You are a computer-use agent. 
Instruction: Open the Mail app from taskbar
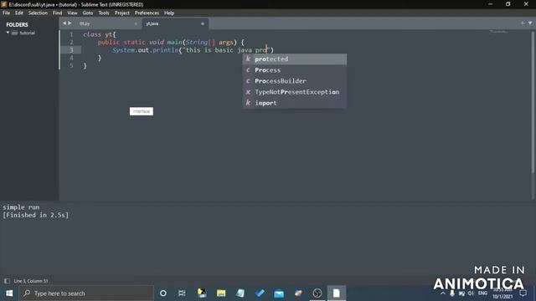[x=279, y=293]
